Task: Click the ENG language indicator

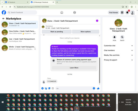Action: 122,102
